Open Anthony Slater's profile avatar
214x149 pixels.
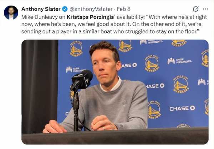(11, 12)
